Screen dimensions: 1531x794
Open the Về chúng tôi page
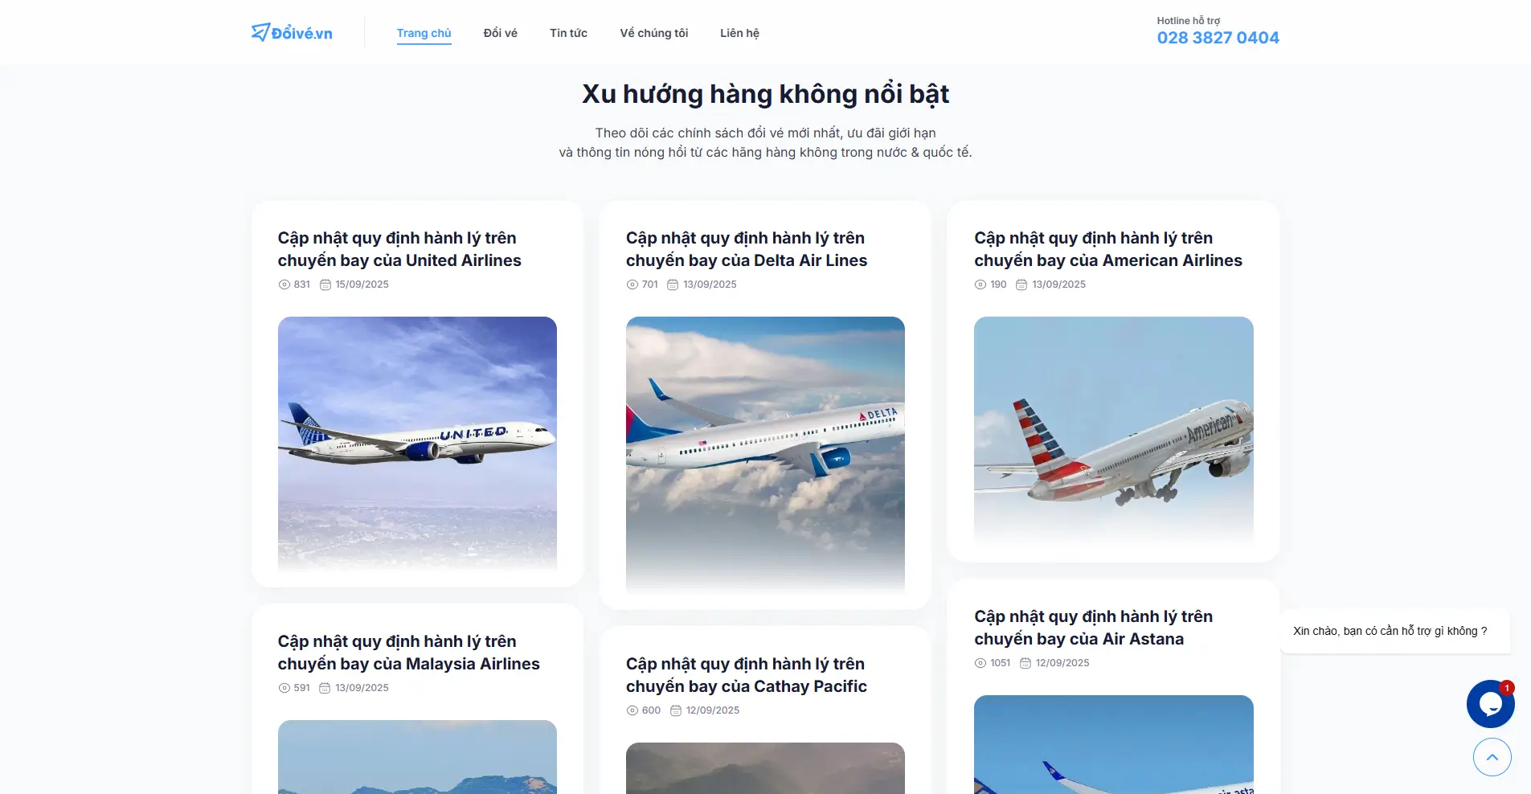pyautogui.click(x=653, y=33)
